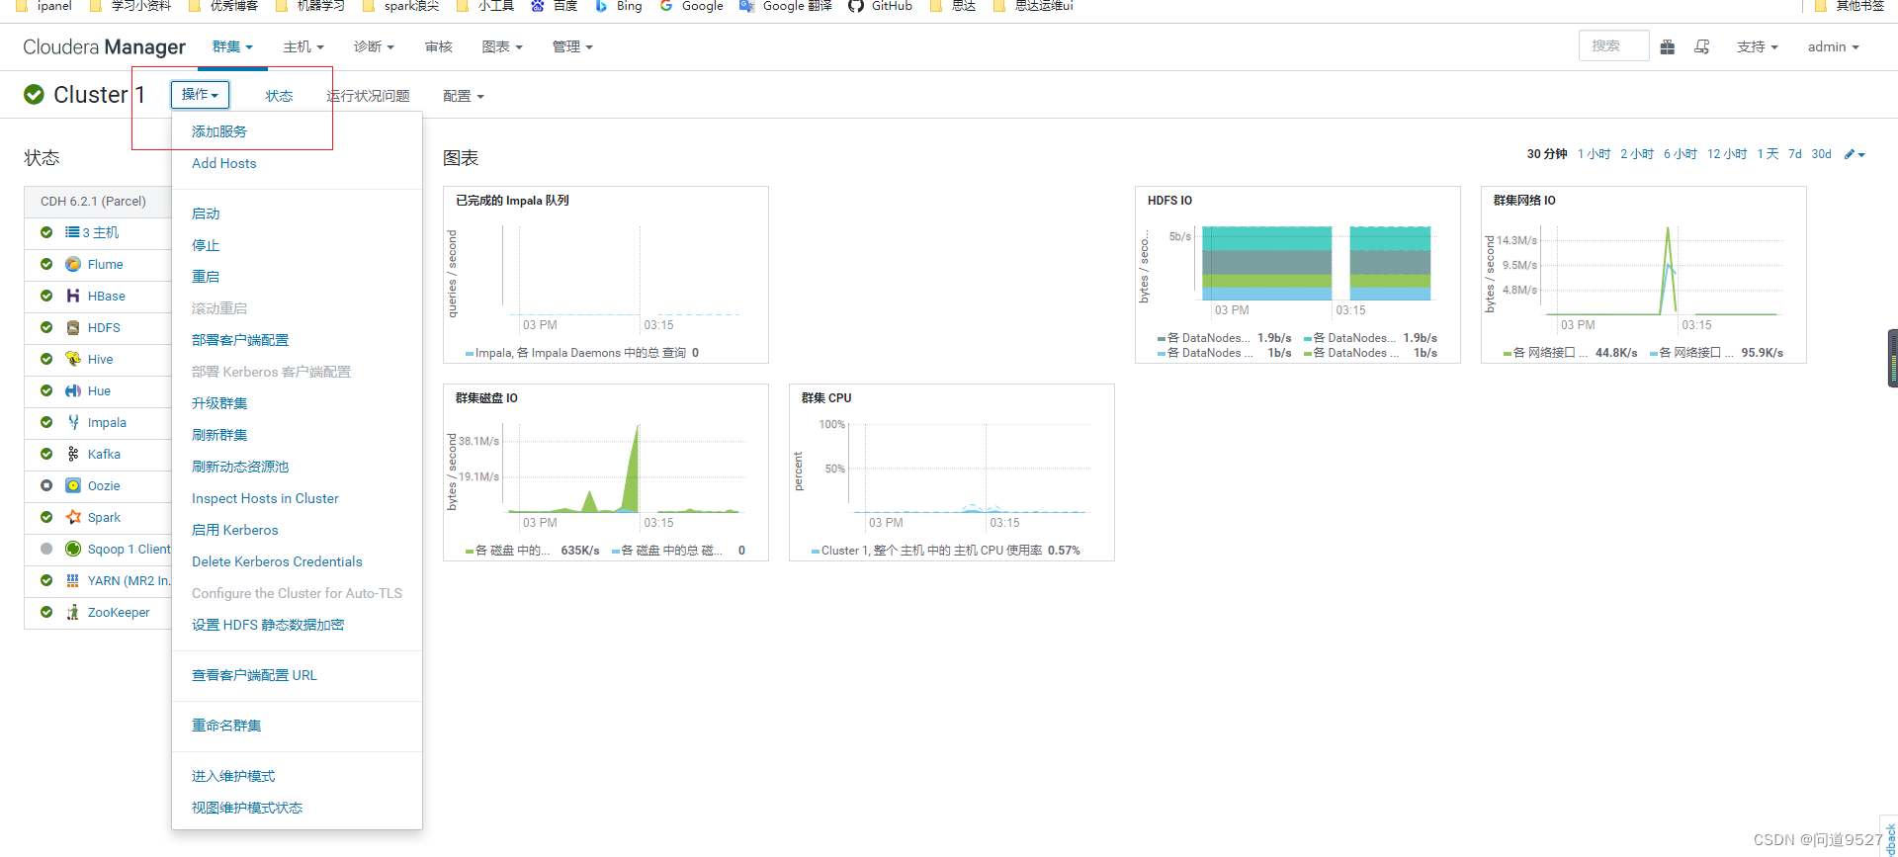Screen dimensions: 1898x857
Task: Click the Spark star icon
Action: 73,517
